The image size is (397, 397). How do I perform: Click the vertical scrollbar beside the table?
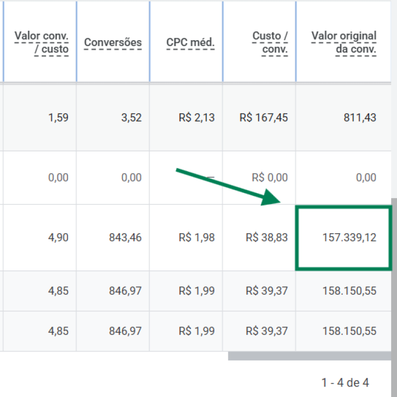coord(394,278)
